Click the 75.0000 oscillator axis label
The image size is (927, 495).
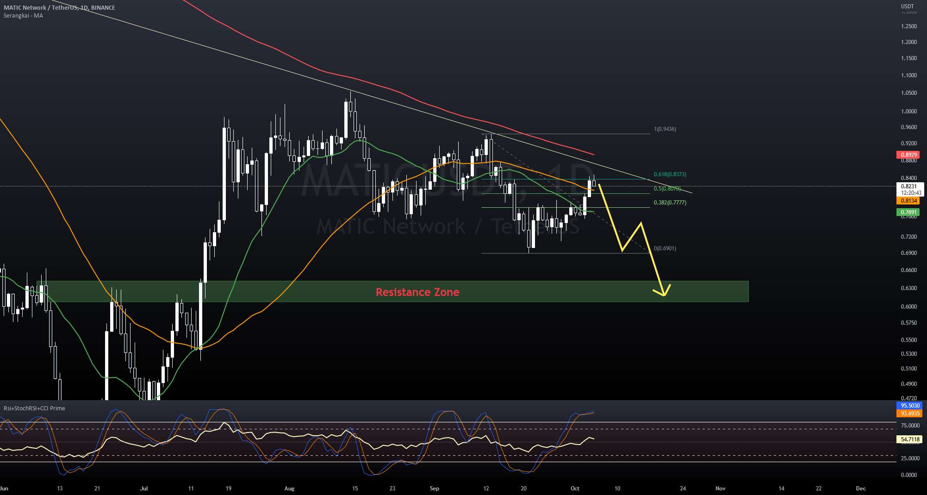click(x=910, y=425)
